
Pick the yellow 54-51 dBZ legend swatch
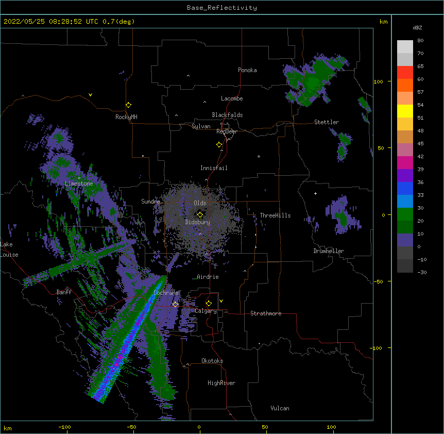pyautogui.click(x=405, y=111)
